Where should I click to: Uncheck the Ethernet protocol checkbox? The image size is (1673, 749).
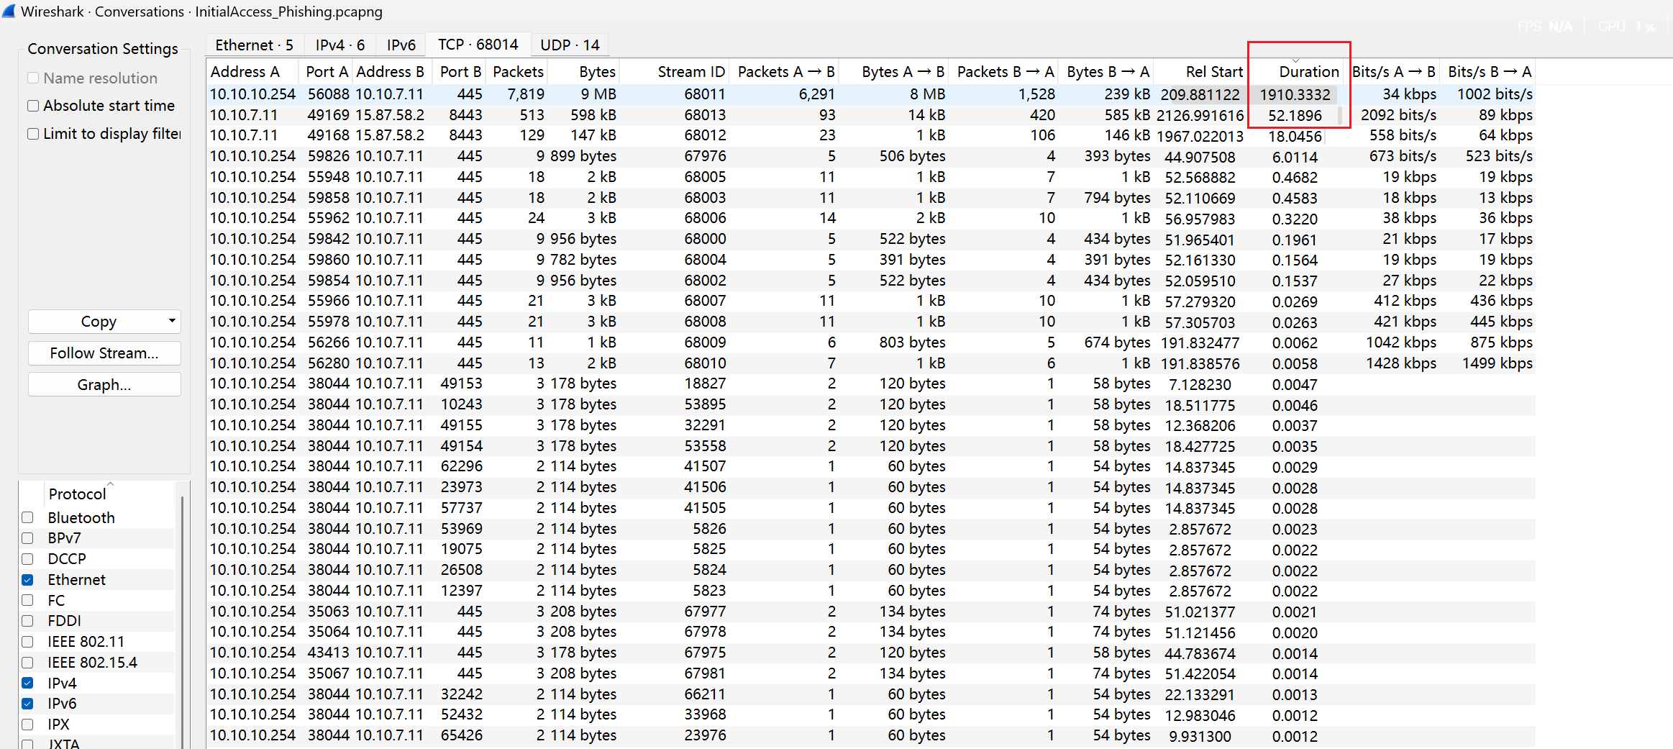[27, 579]
